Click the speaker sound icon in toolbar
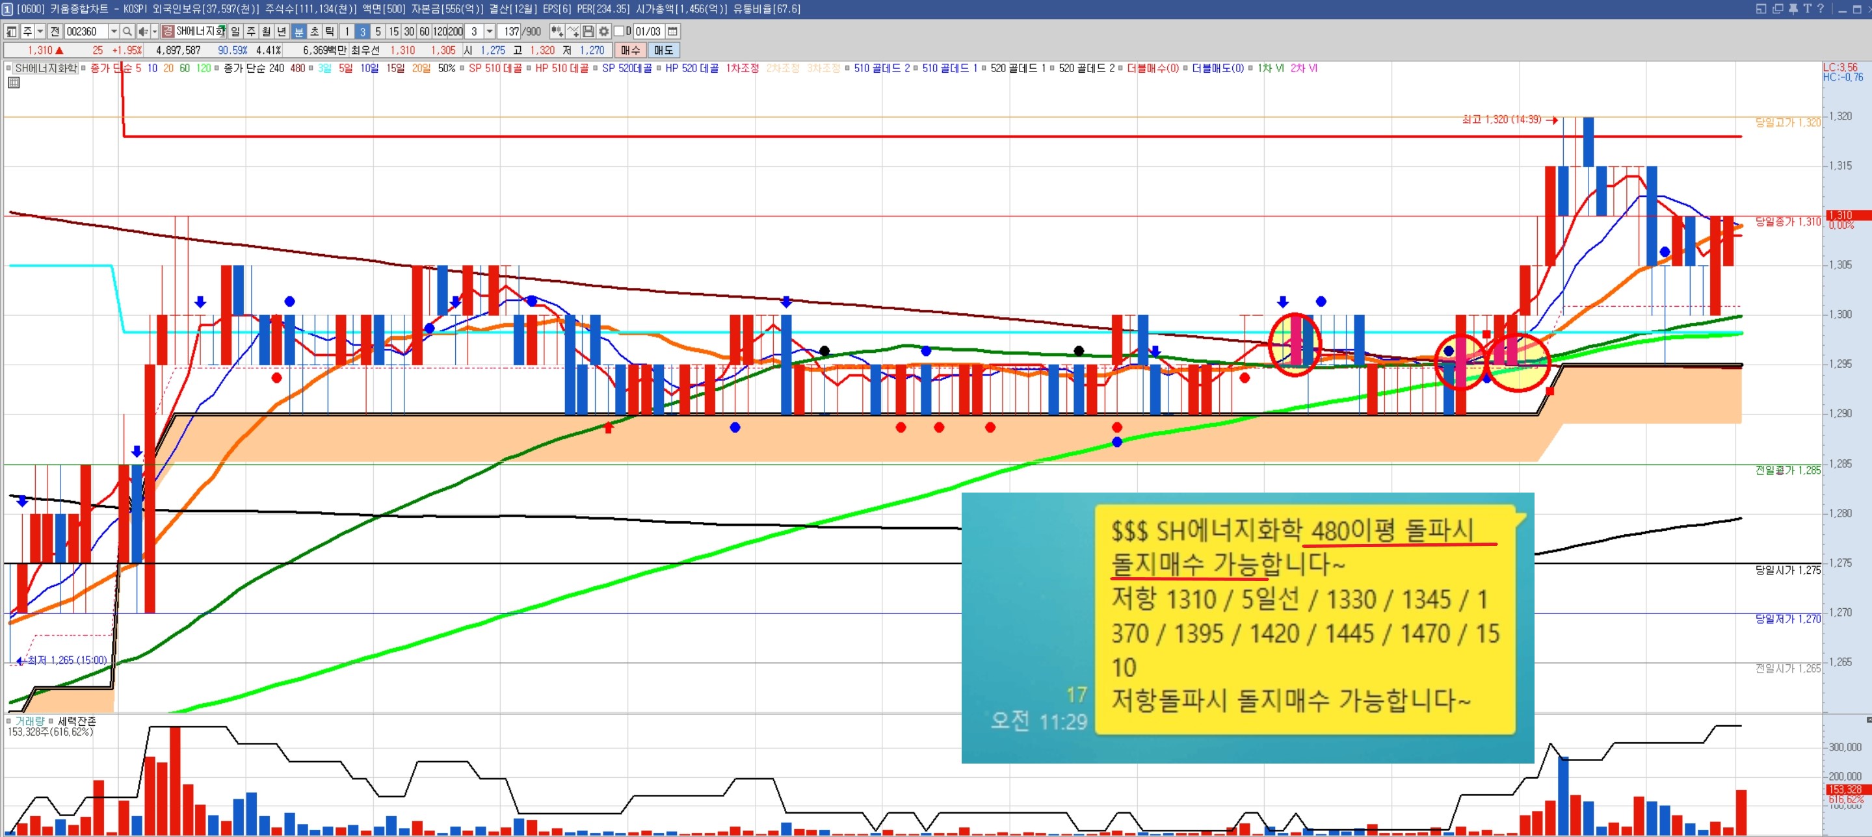This screenshot has width=1872, height=837. [x=143, y=31]
